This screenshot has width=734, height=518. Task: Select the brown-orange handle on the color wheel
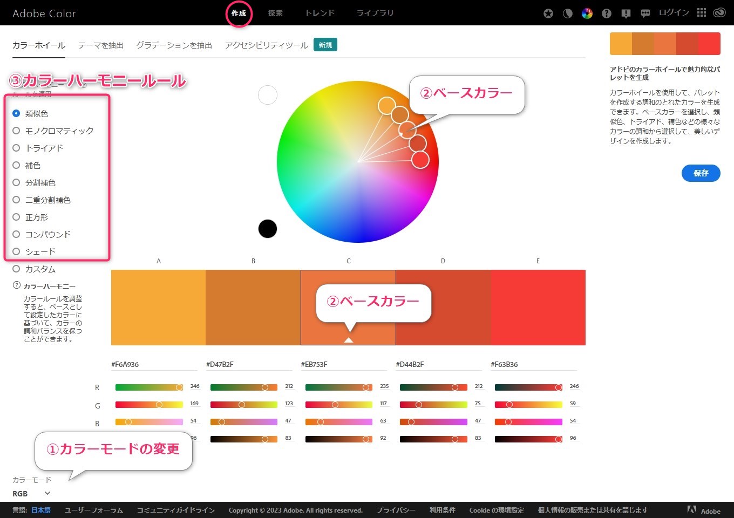[x=400, y=115]
